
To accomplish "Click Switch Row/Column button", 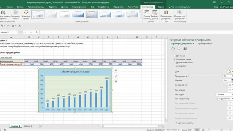I will click(x=147, y=15).
